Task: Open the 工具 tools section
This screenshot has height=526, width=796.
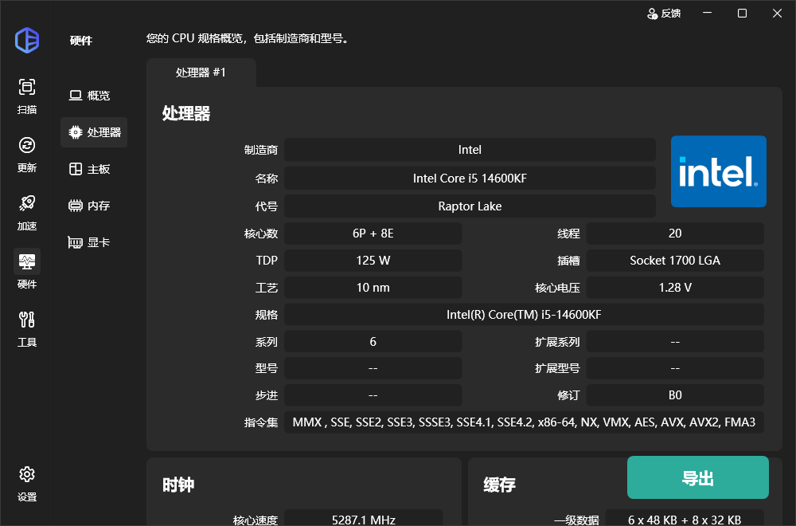Action: tap(27, 329)
